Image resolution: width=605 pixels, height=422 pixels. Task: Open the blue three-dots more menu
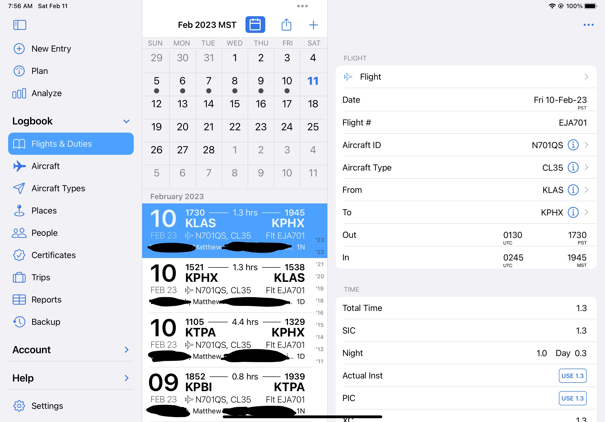(588, 25)
